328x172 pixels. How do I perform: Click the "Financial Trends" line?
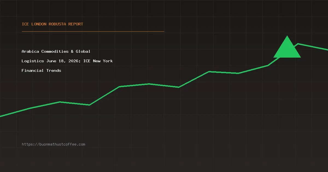pos(42,70)
